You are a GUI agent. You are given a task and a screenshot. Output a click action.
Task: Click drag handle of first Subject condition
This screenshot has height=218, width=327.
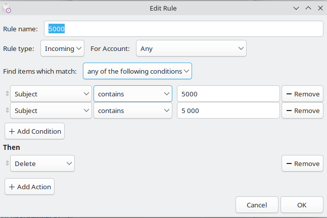pyautogui.click(x=7, y=94)
